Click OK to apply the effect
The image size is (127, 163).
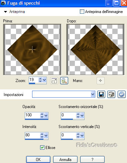[x=38, y=160]
